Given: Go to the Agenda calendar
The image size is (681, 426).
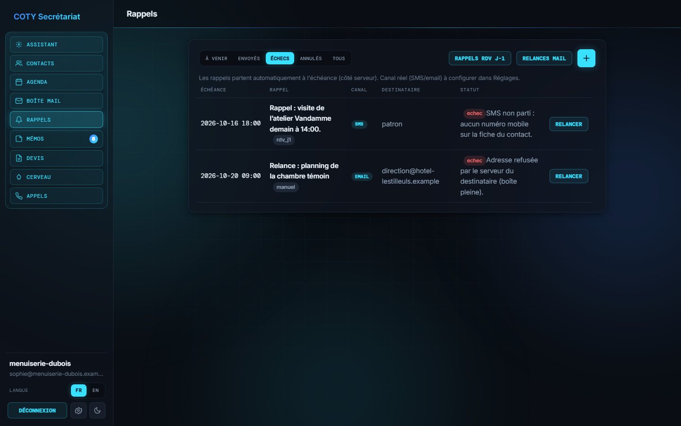Looking at the screenshot, I should pyautogui.click(x=56, y=82).
